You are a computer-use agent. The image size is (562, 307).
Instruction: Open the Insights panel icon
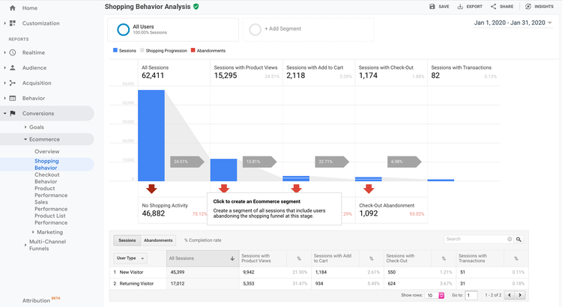click(x=528, y=7)
